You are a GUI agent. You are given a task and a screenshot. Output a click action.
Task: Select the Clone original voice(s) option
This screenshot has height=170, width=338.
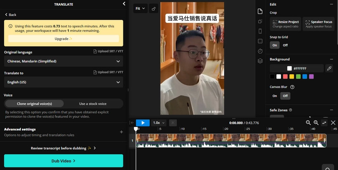pos(35,103)
